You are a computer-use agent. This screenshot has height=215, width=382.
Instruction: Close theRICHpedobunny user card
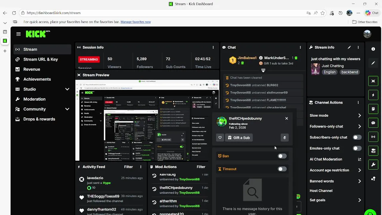tap(286, 119)
